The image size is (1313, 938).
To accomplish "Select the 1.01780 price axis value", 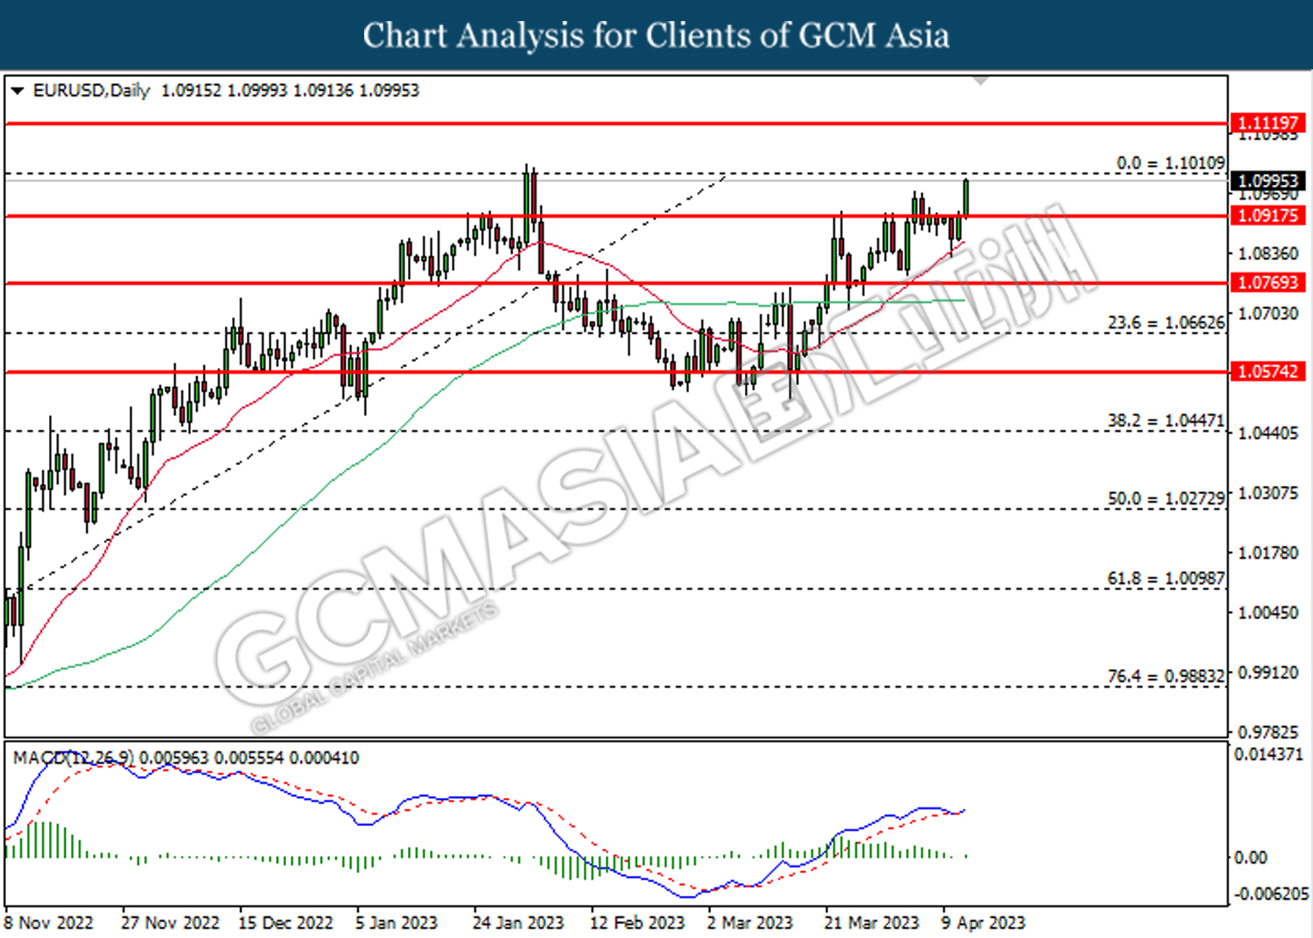I will tap(1267, 553).
